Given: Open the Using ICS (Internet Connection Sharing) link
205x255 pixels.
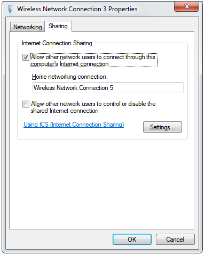Looking at the screenshot, I should click(74, 125).
